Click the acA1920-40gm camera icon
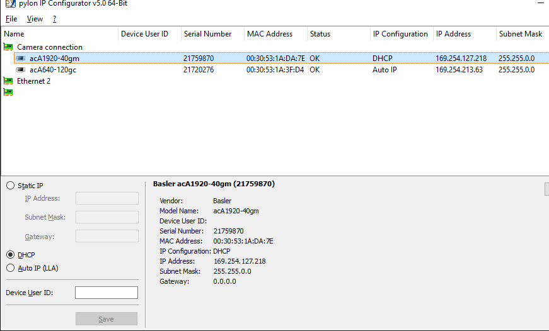Screen dimensions: 549x331 21,59
